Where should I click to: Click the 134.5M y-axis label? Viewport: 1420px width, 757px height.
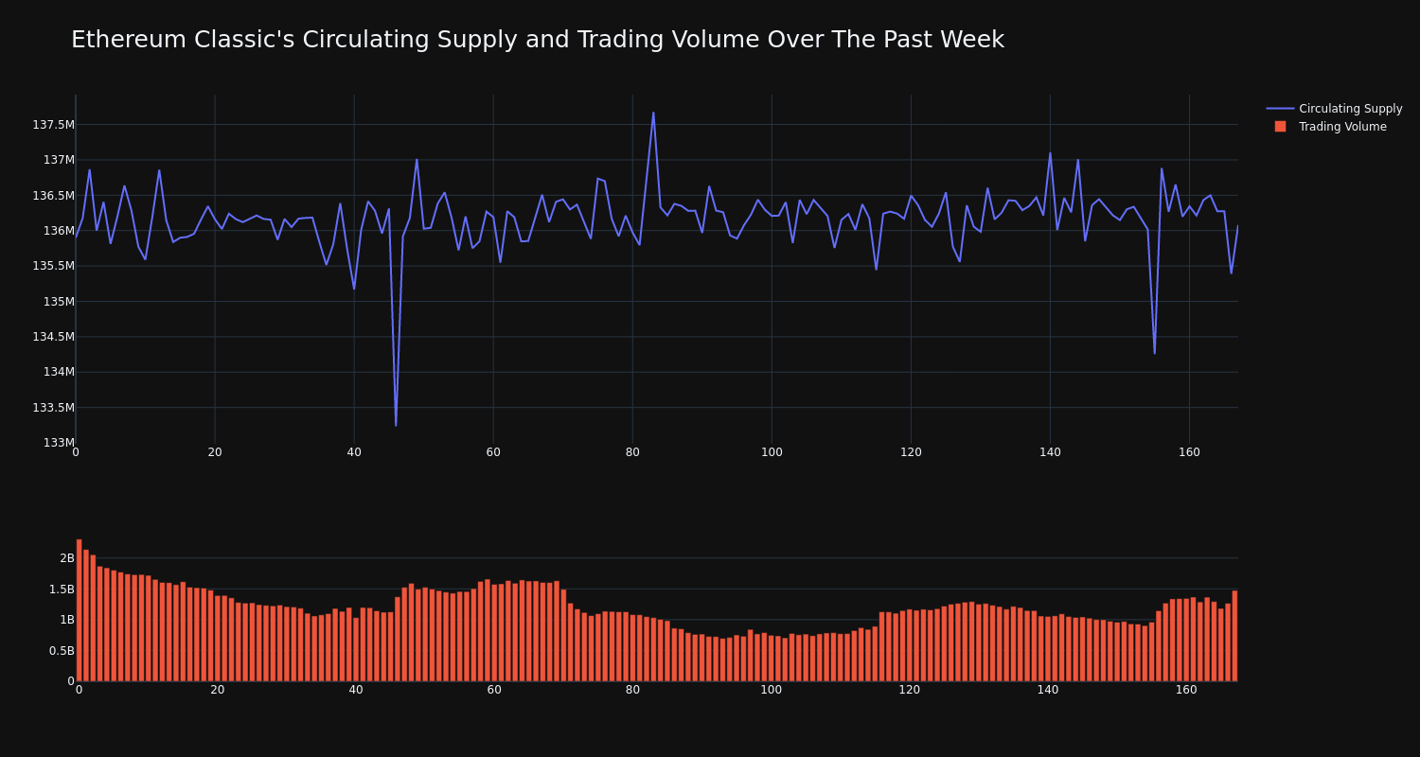click(53, 337)
